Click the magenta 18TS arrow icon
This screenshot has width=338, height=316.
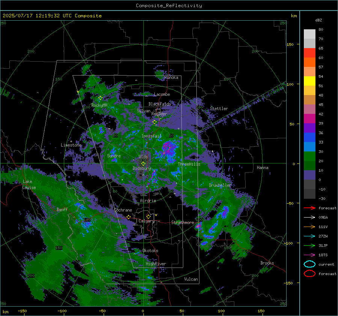[x=309, y=255]
